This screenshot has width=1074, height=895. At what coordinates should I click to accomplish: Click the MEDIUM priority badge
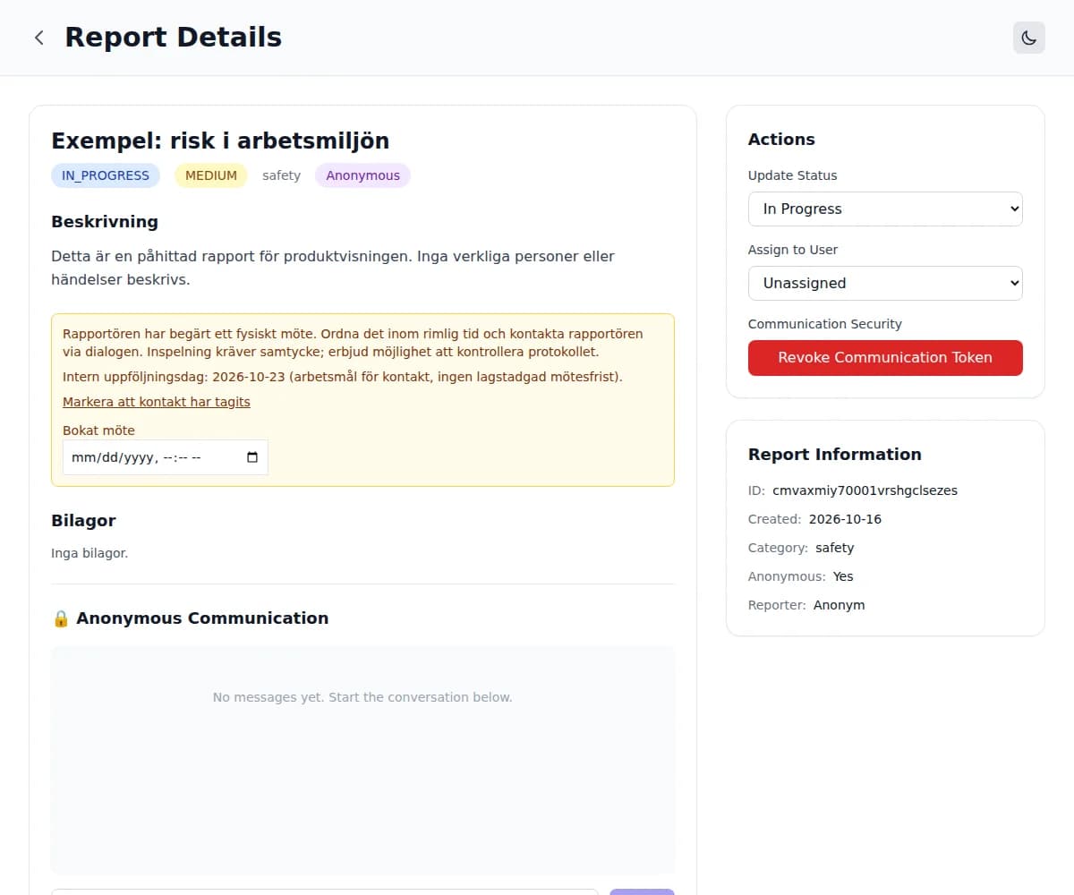(211, 175)
